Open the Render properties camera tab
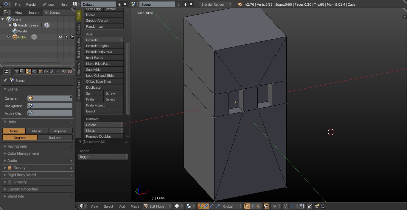 point(17,72)
